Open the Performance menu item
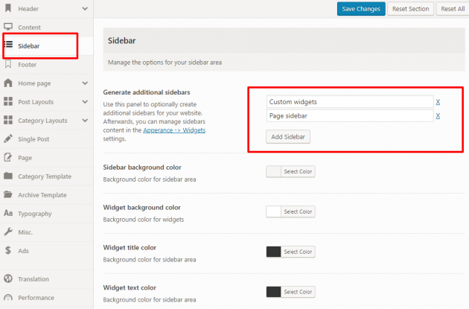 [x=47, y=298]
